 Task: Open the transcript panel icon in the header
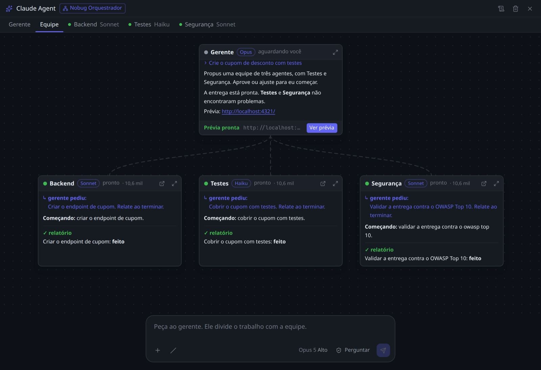click(x=501, y=8)
